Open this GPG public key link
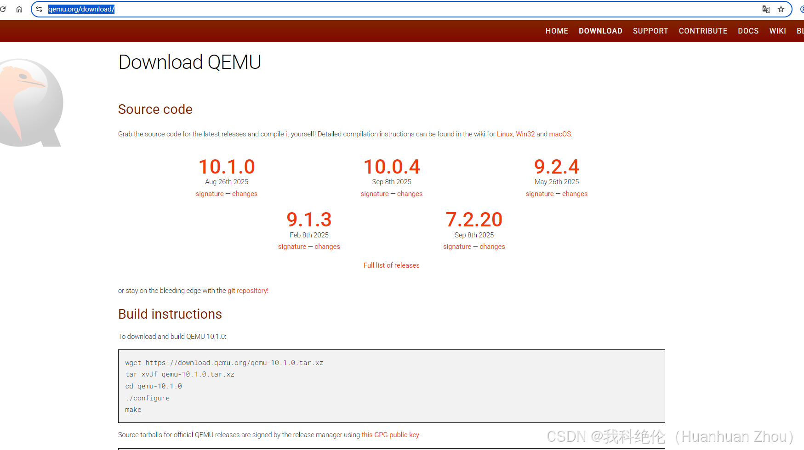The image size is (804, 450). pyautogui.click(x=390, y=434)
